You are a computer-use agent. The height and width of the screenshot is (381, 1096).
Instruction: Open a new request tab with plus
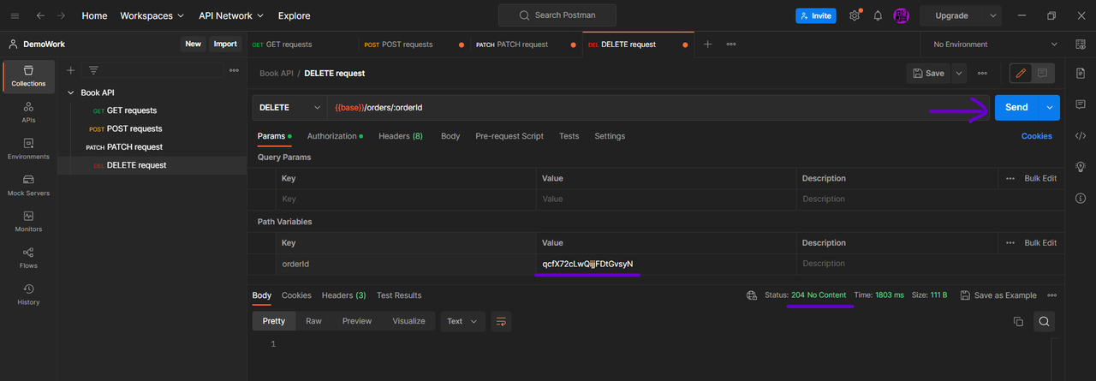point(708,44)
